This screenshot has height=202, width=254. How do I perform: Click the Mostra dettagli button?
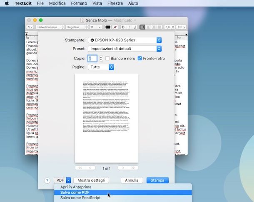[91, 180]
